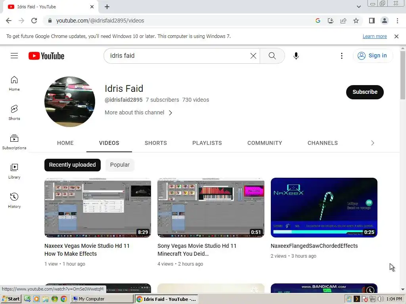
Task: Click the Sign in button
Action: (x=373, y=55)
